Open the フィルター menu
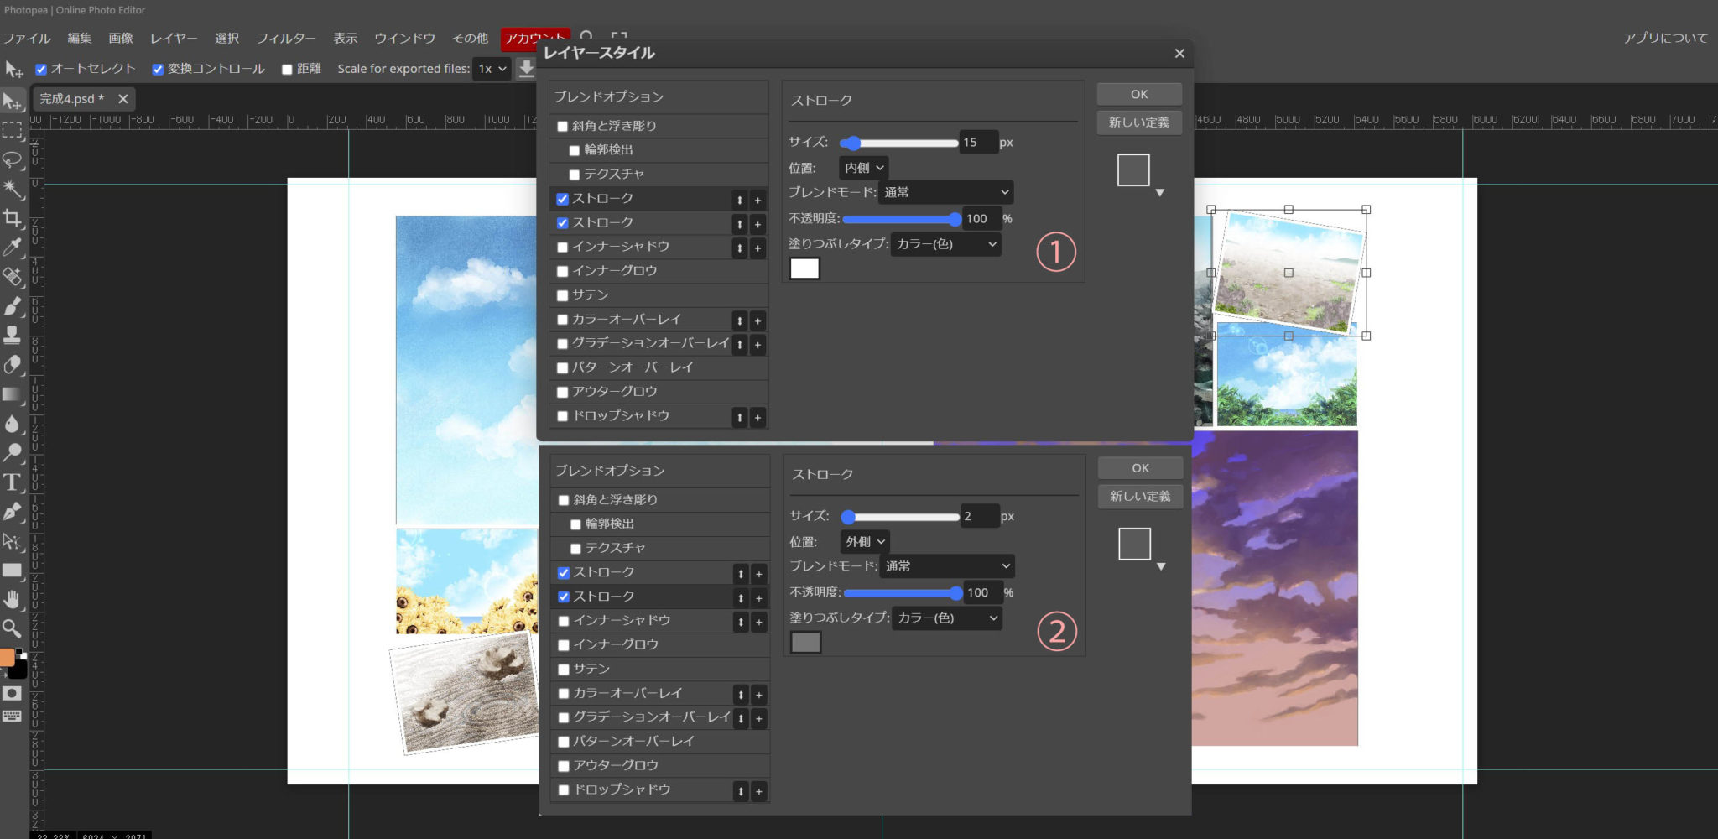This screenshot has width=1718, height=839. [x=286, y=38]
